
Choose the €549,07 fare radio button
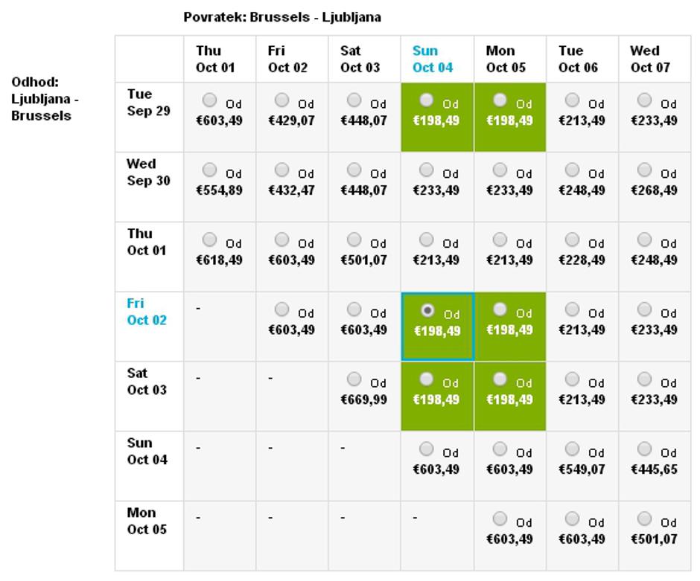pyautogui.click(x=572, y=449)
